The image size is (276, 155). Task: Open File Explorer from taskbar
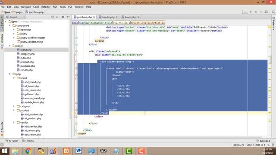pos(16,151)
